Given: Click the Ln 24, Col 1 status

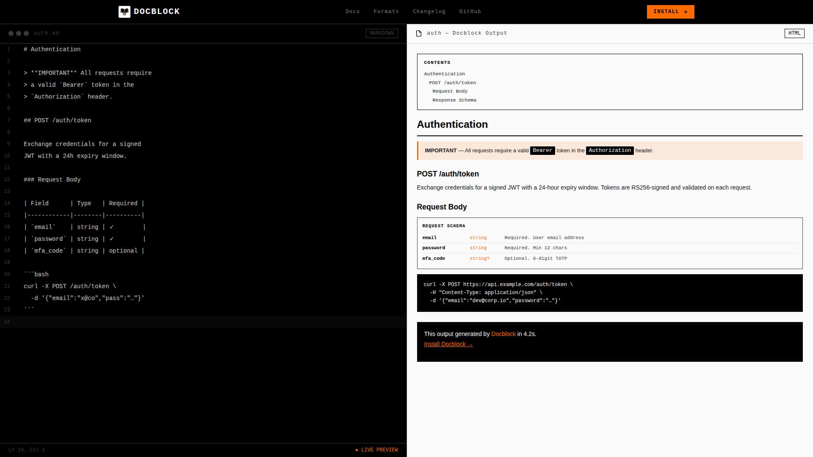Looking at the screenshot, I should (x=27, y=450).
